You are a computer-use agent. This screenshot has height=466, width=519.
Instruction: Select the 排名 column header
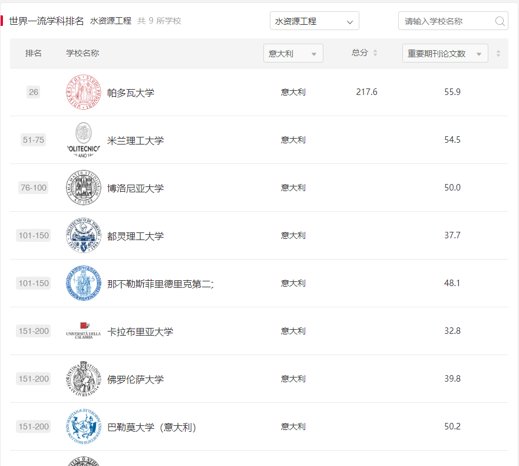click(x=34, y=52)
